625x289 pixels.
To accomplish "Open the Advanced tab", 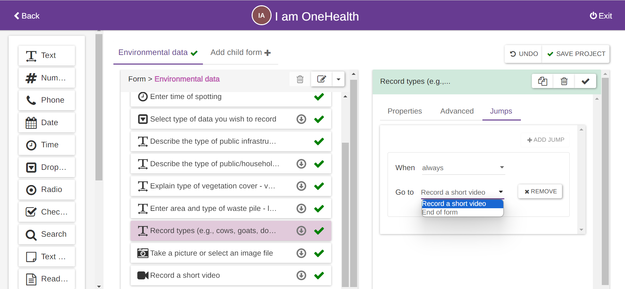I will click(457, 111).
